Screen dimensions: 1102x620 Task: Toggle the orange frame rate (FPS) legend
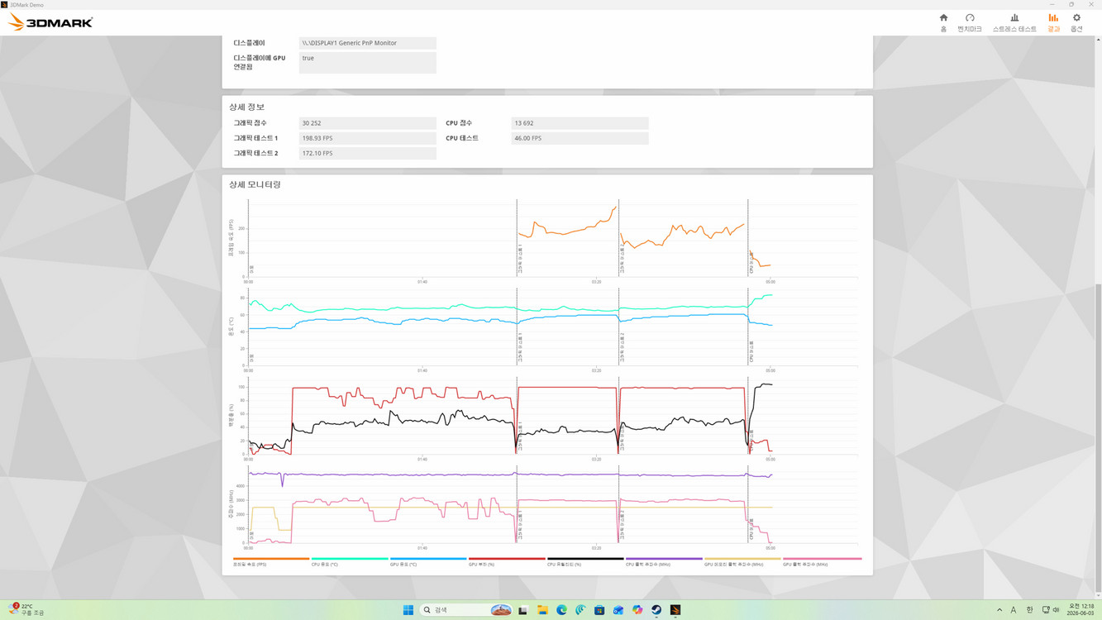[x=271, y=561]
